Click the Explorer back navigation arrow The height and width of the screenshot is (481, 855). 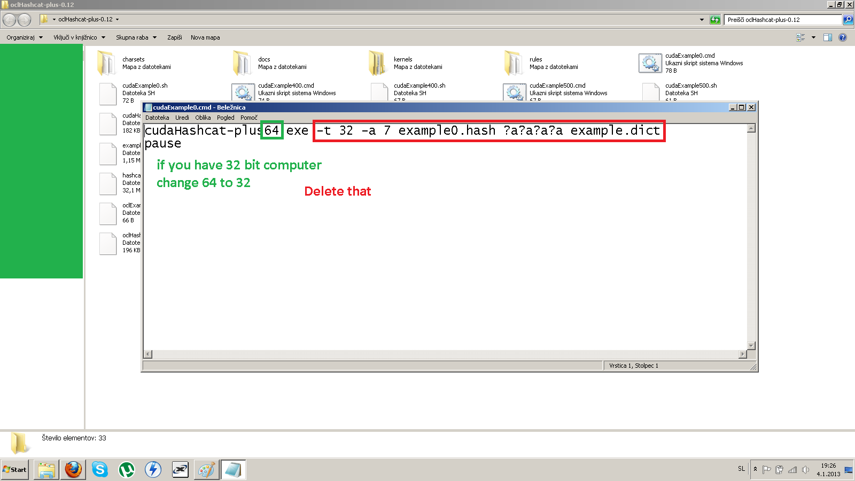coord(10,20)
